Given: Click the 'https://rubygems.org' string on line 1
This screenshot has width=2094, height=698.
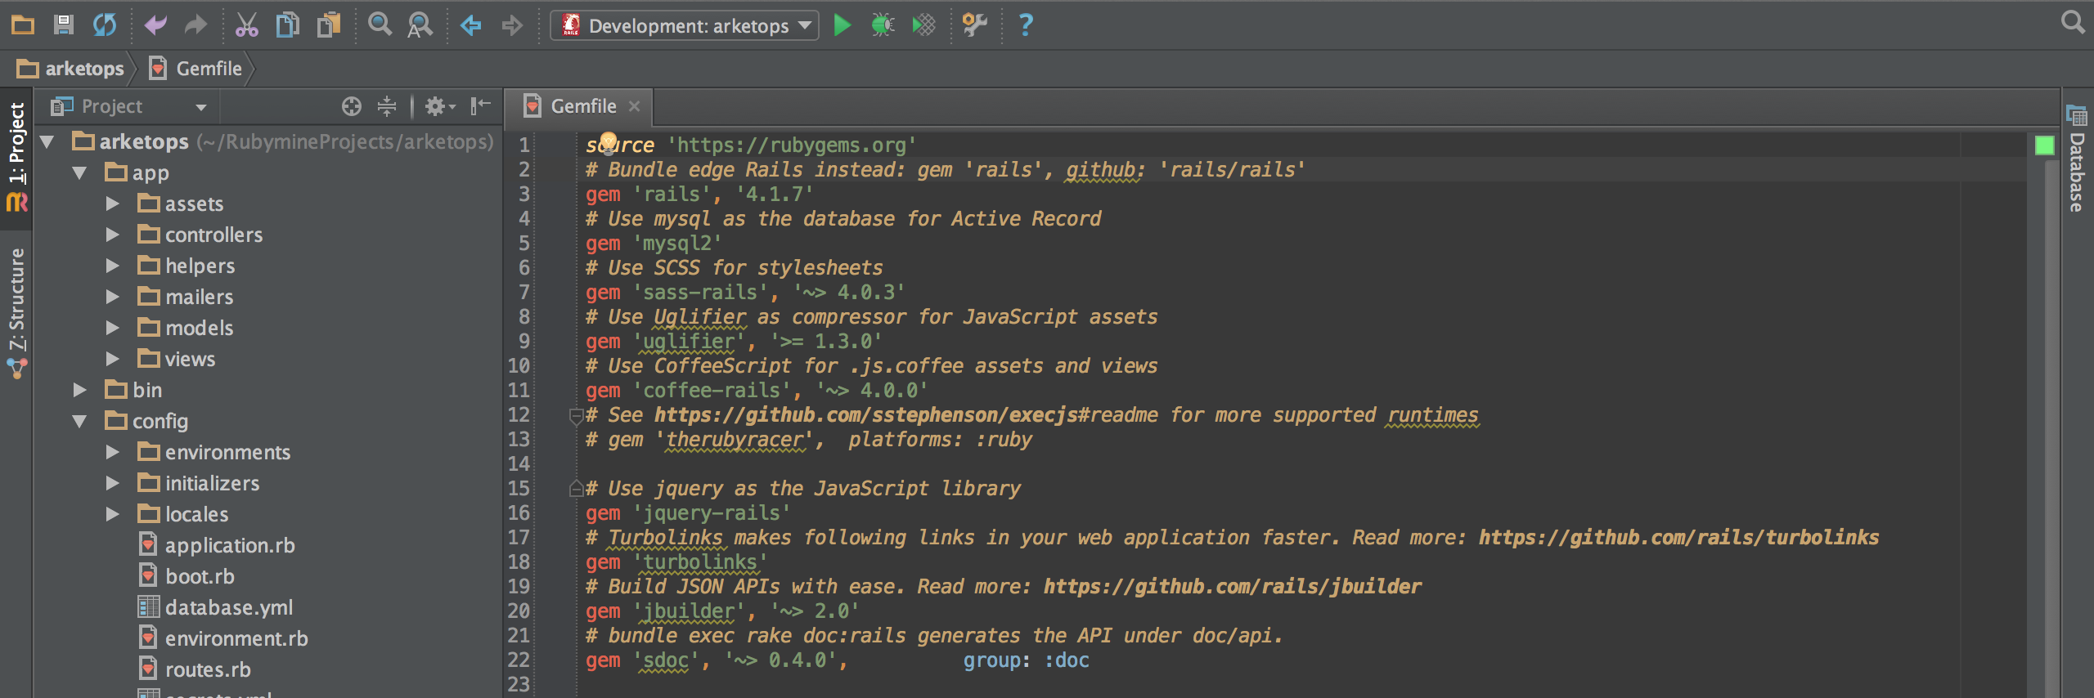Looking at the screenshot, I should [x=792, y=145].
